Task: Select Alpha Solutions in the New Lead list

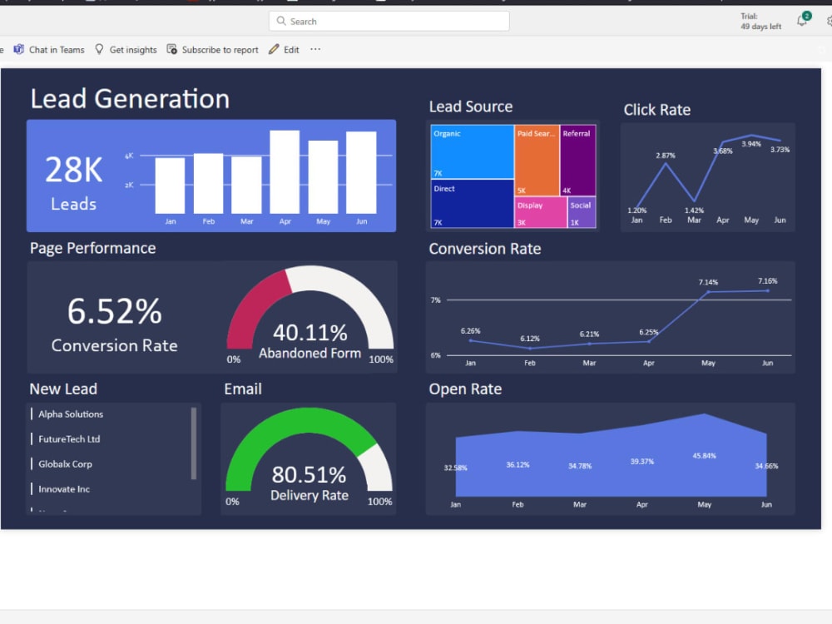Action: click(x=70, y=414)
